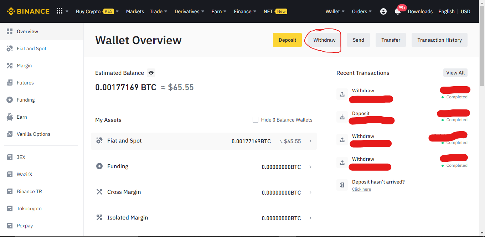The image size is (485, 237).
Task: Click the Funding sidebar icon
Action: pyautogui.click(x=10, y=100)
